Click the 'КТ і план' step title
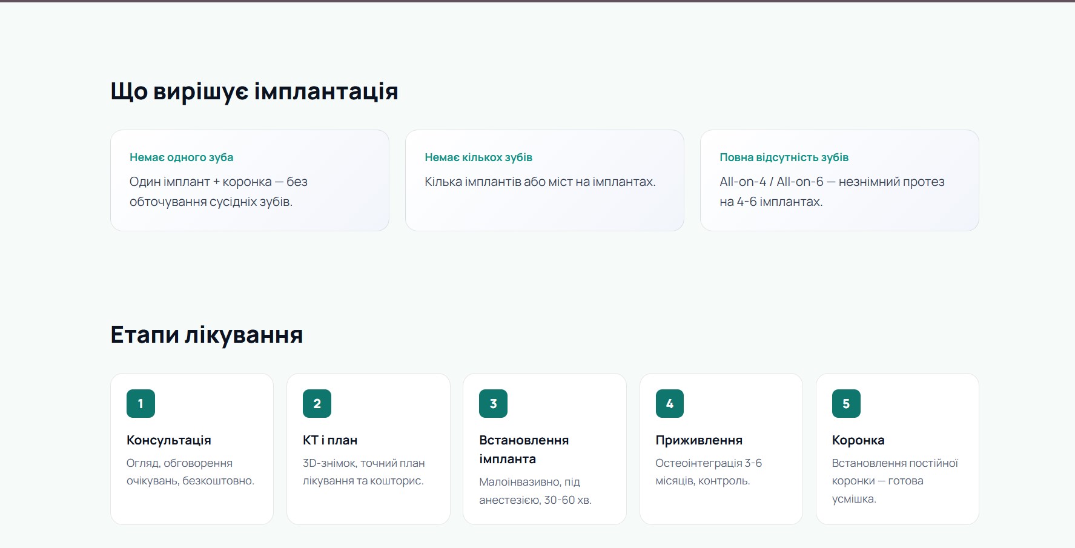This screenshot has width=1075, height=548. tap(330, 440)
